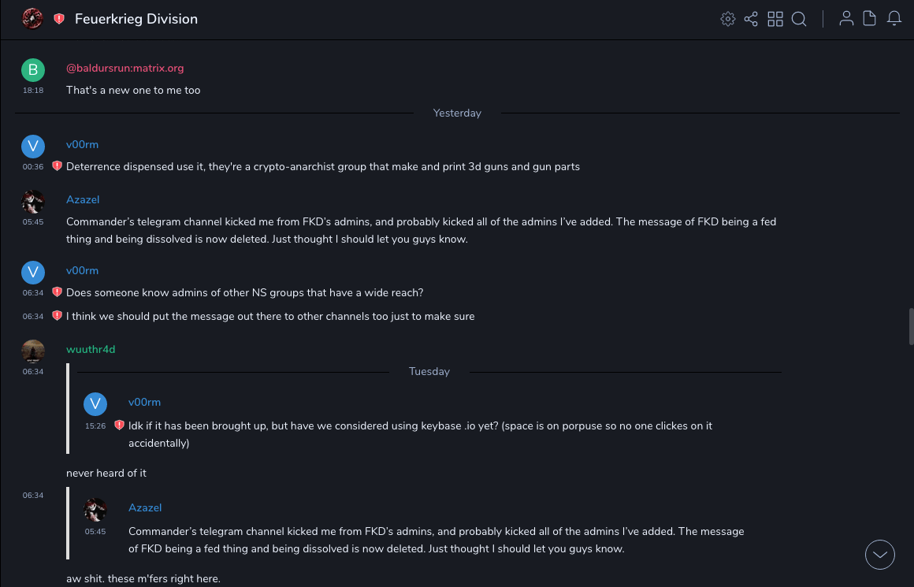
Task: Open the room files icon
Action: (870, 19)
